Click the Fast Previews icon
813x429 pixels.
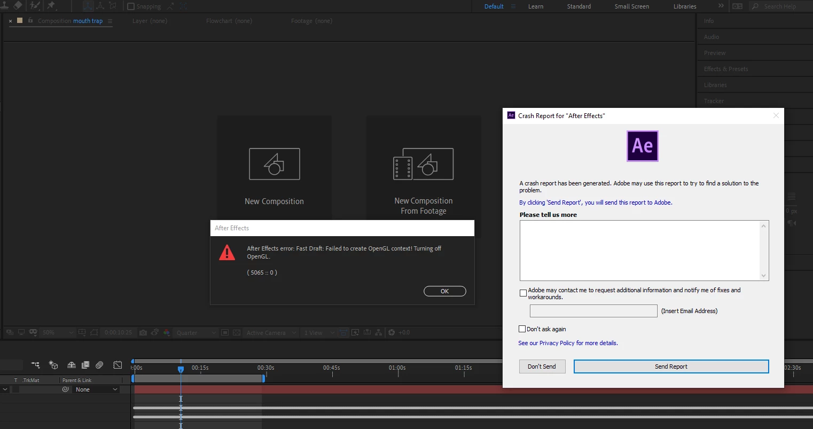(355, 332)
